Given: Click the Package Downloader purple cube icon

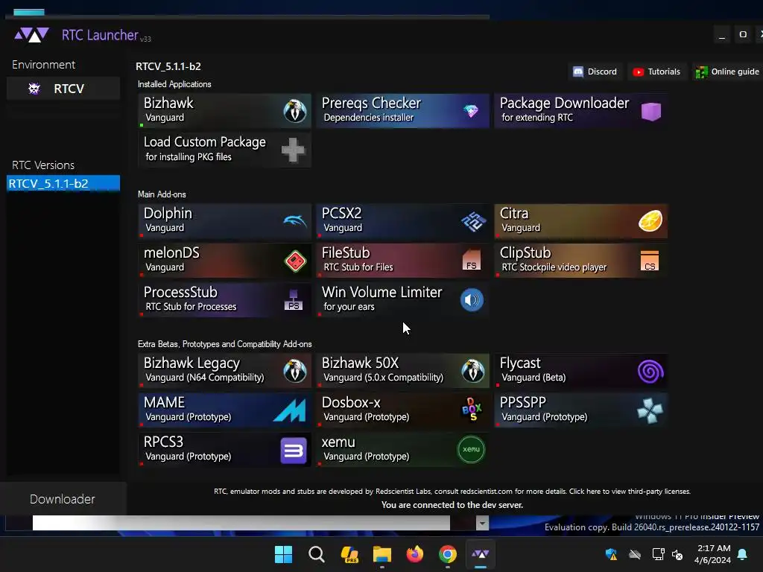Looking at the screenshot, I should [650, 112].
